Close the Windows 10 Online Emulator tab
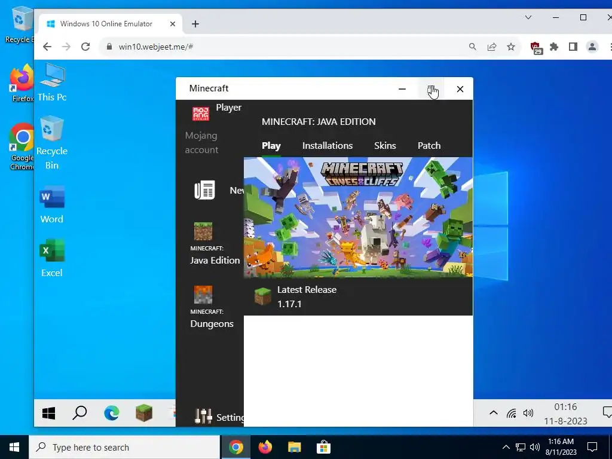 173,24
